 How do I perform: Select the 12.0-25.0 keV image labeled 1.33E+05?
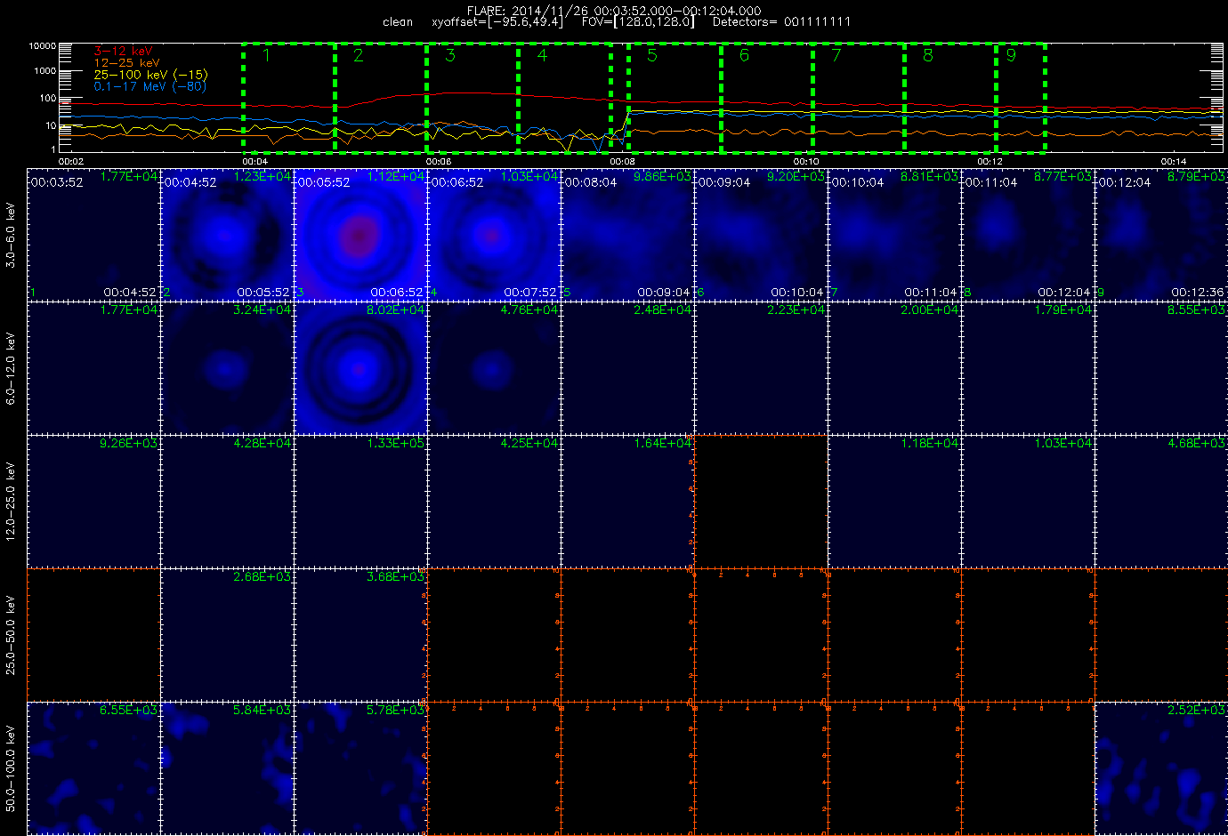pyautogui.click(x=360, y=502)
